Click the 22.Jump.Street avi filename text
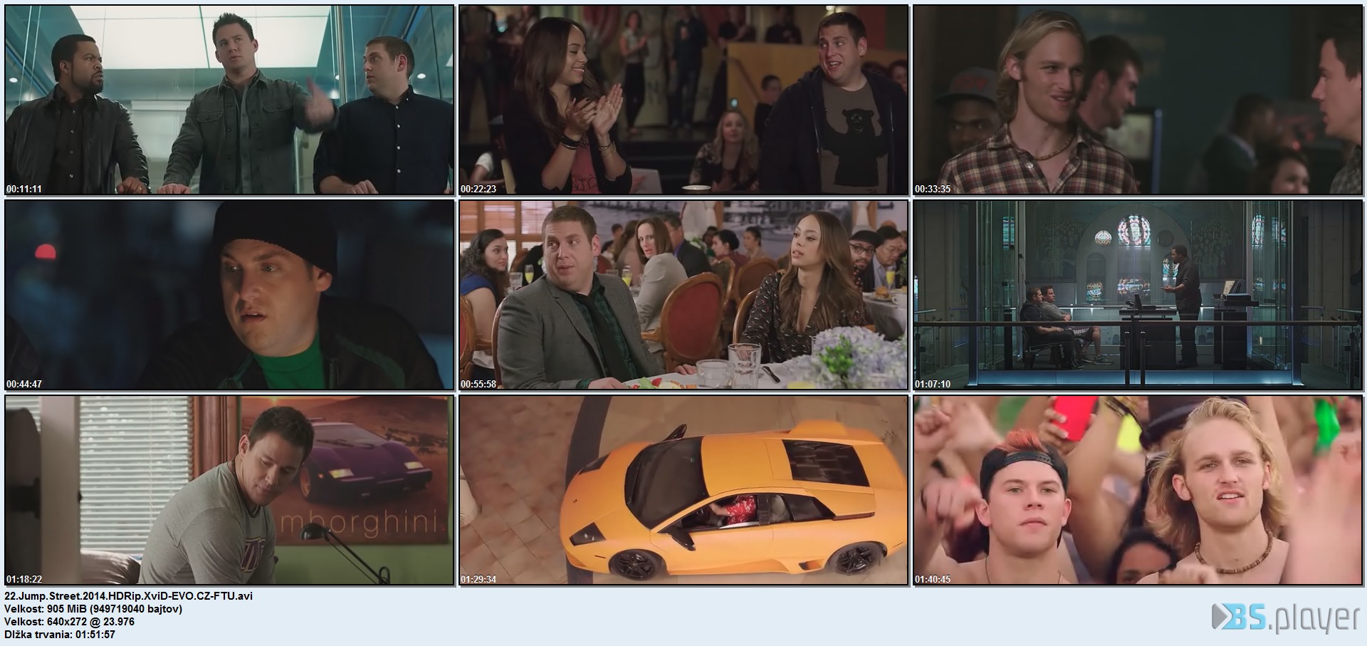The image size is (1367, 646). point(129,596)
